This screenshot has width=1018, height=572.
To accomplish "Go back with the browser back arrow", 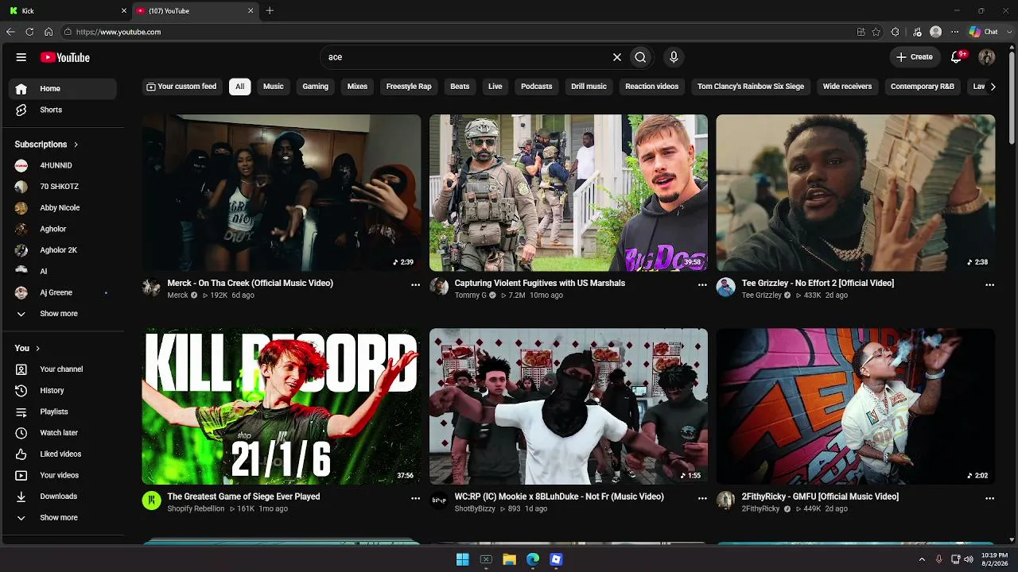I will pyautogui.click(x=10, y=32).
